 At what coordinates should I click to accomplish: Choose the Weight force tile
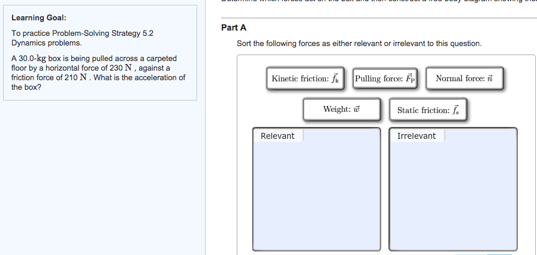pyautogui.click(x=342, y=110)
